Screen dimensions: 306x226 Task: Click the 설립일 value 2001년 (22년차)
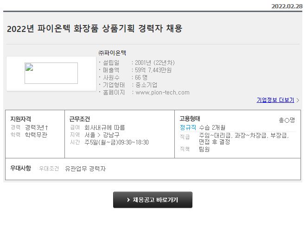coord(155,63)
